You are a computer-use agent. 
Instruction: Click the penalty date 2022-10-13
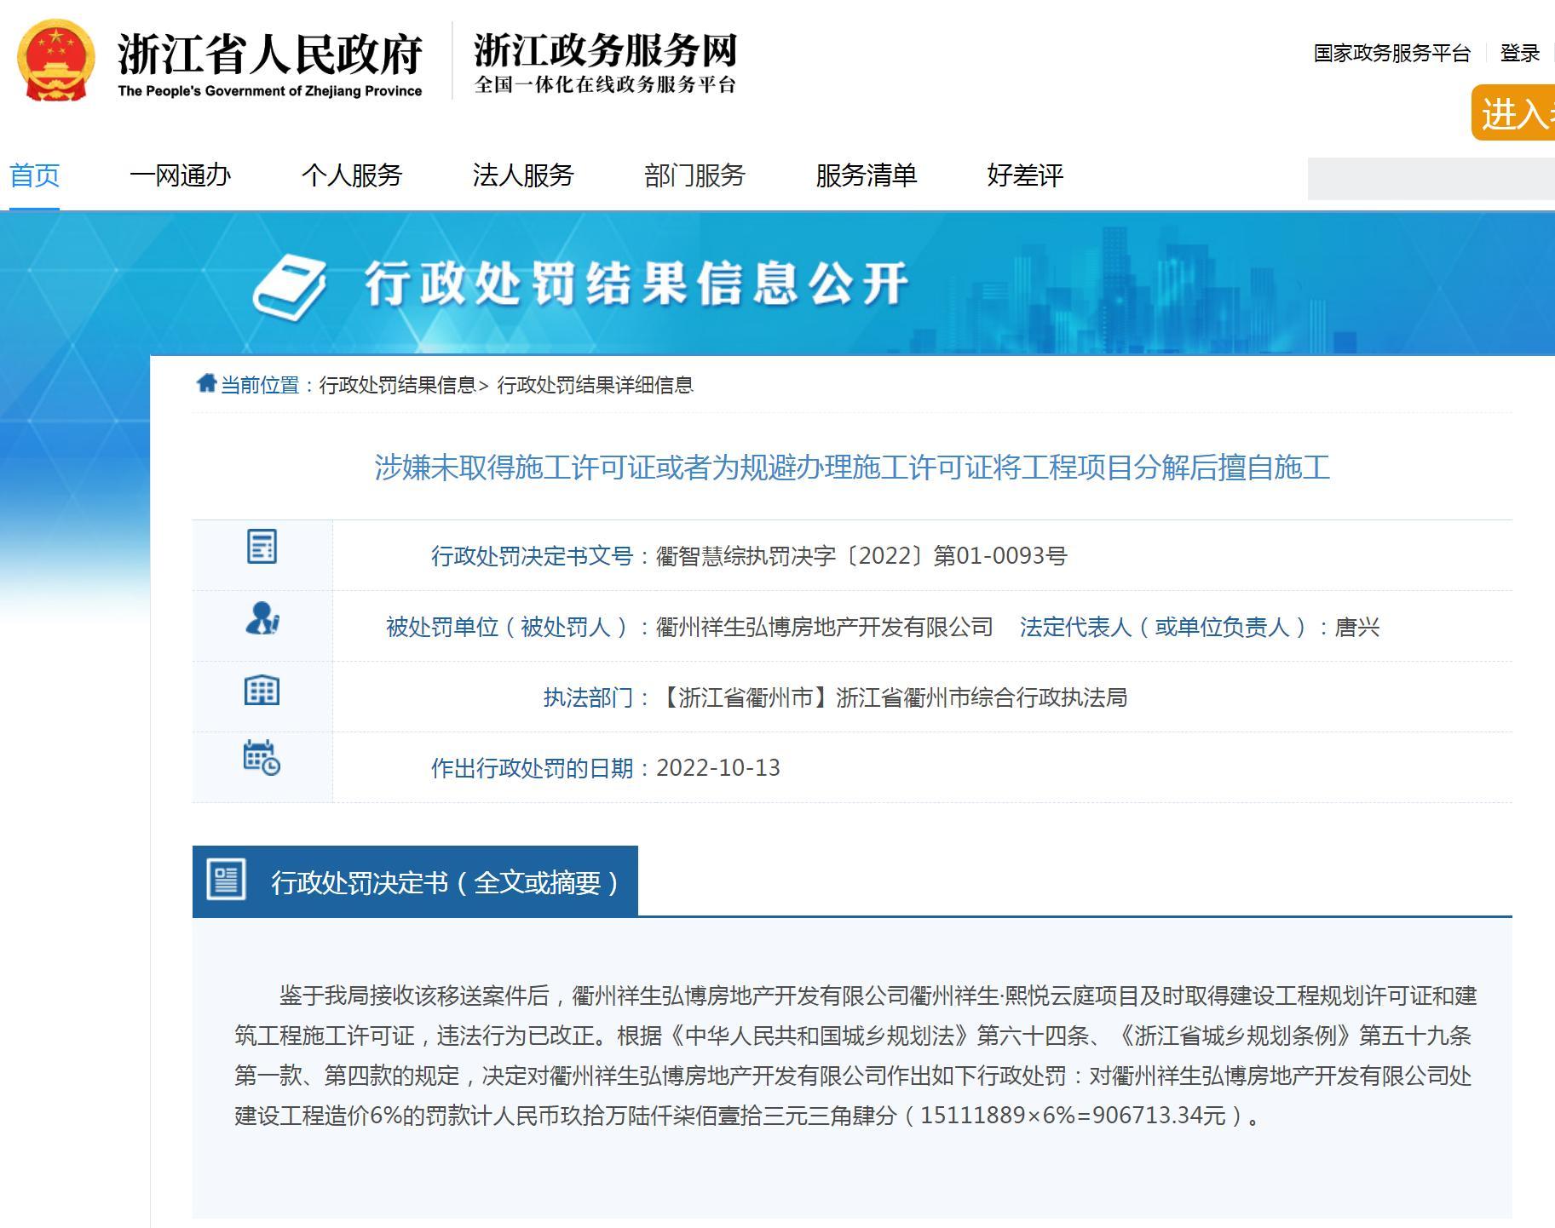coord(718,768)
